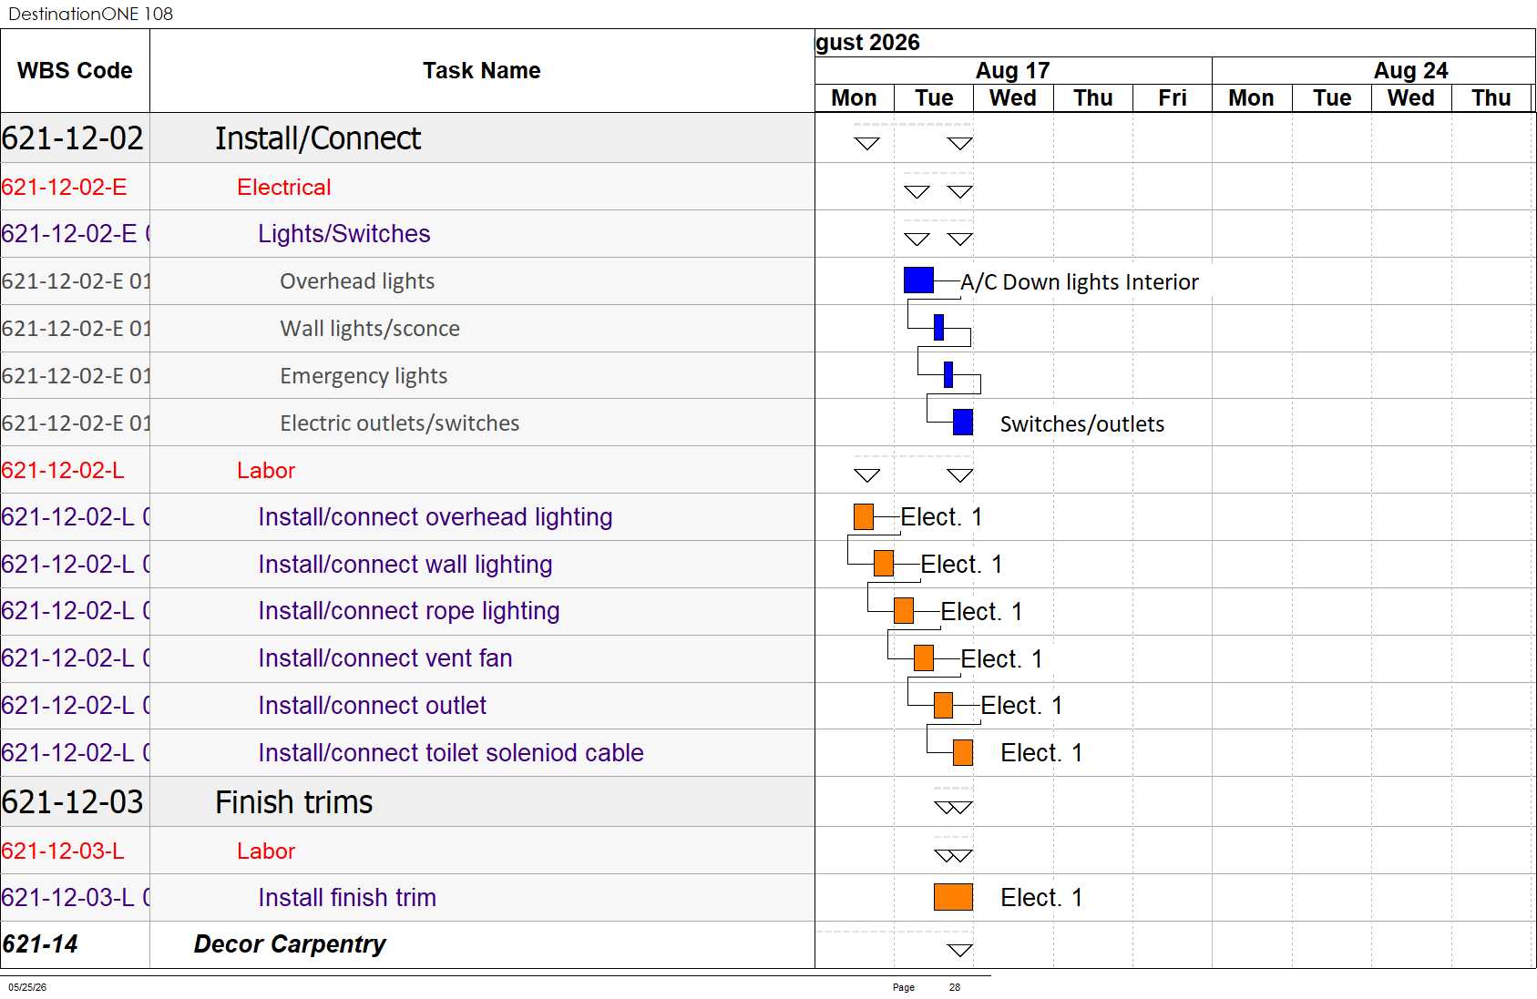This screenshot has height=999, width=1537.
Task: Select the Lights/Switches task name
Action: (x=344, y=234)
